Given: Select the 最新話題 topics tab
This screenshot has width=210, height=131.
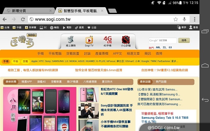Looking at the screenshot, I should coord(145,82).
